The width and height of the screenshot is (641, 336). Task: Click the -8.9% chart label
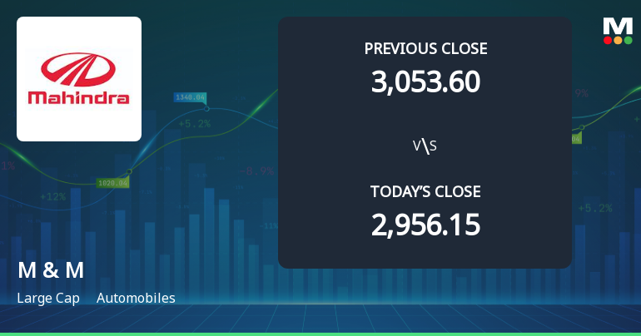pyautogui.click(x=256, y=171)
